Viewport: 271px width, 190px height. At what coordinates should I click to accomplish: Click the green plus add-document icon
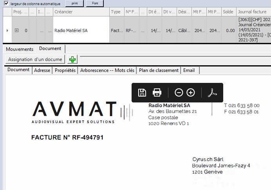(x=72, y=59)
